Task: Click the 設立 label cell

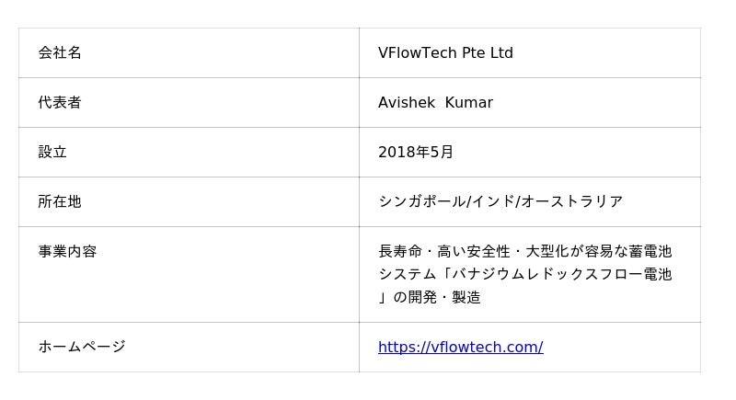Action: (52, 152)
